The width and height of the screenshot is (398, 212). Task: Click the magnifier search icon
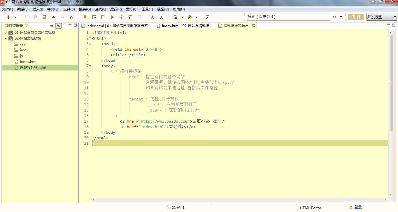[x=335, y=17]
